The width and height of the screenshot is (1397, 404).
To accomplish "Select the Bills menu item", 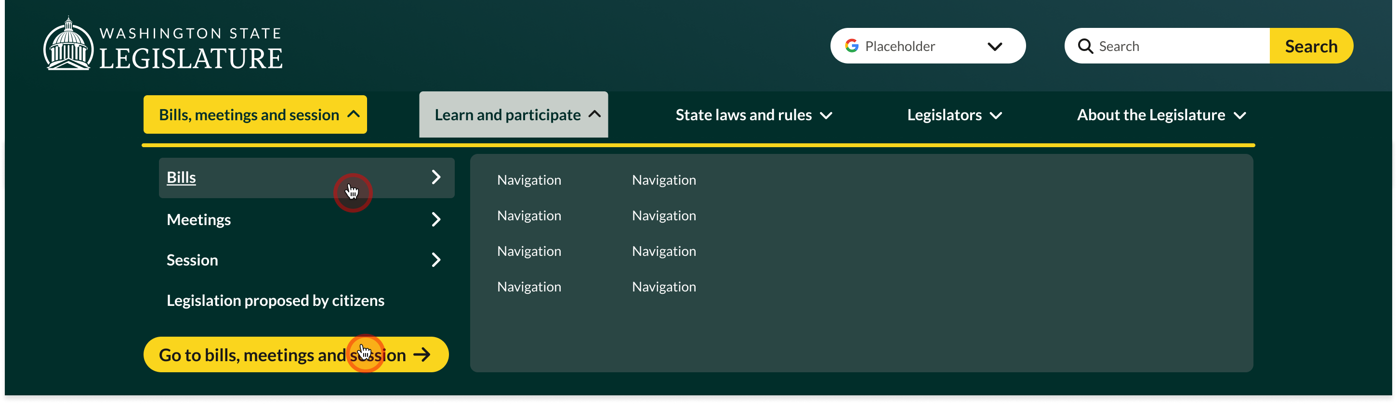I will pyautogui.click(x=181, y=177).
